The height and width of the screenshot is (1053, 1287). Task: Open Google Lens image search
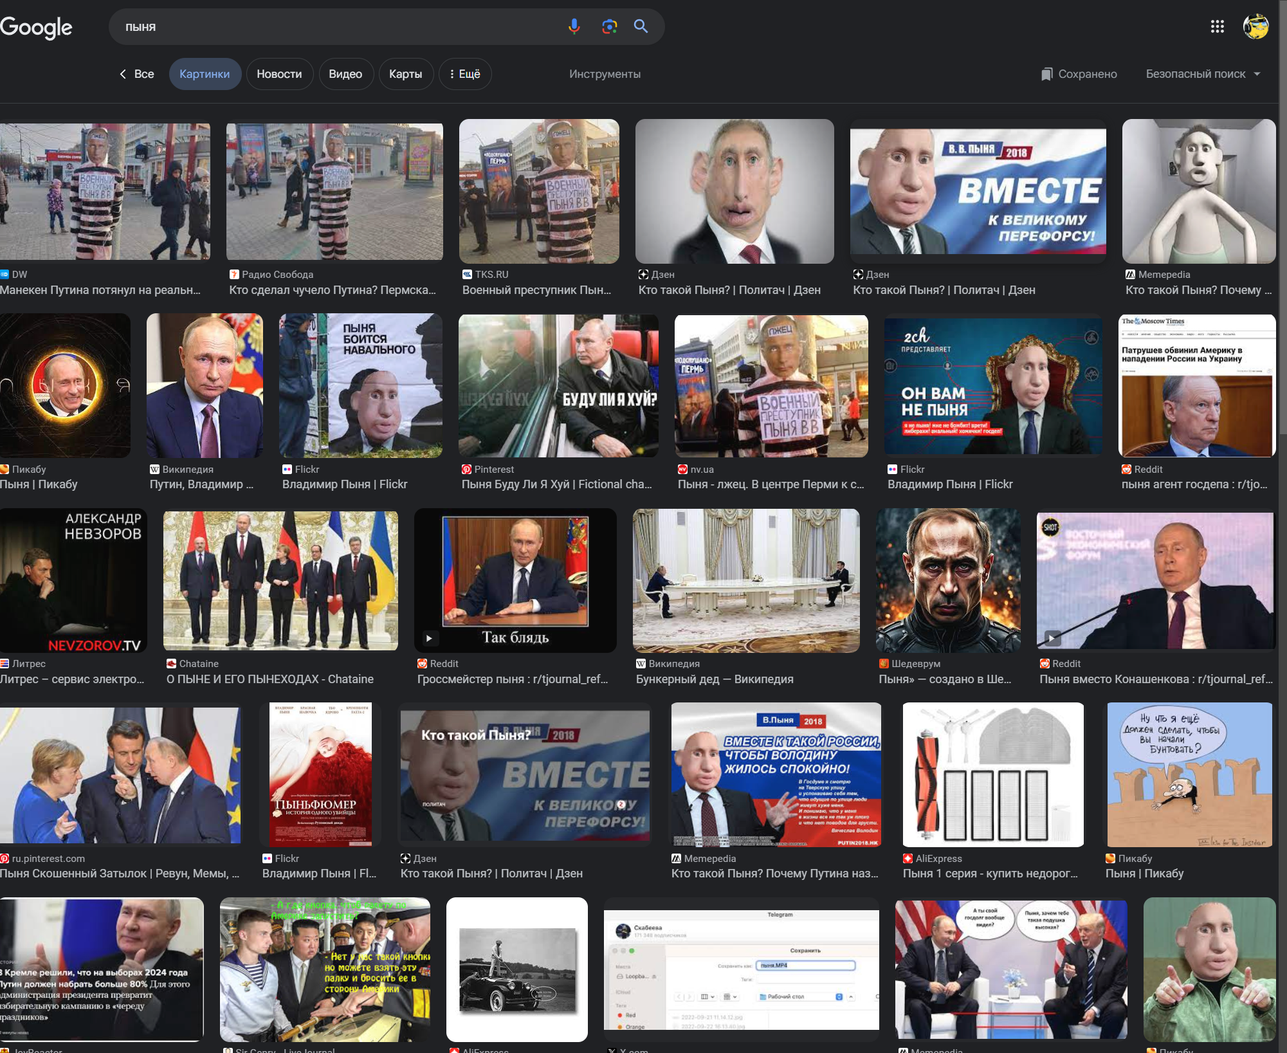609,26
